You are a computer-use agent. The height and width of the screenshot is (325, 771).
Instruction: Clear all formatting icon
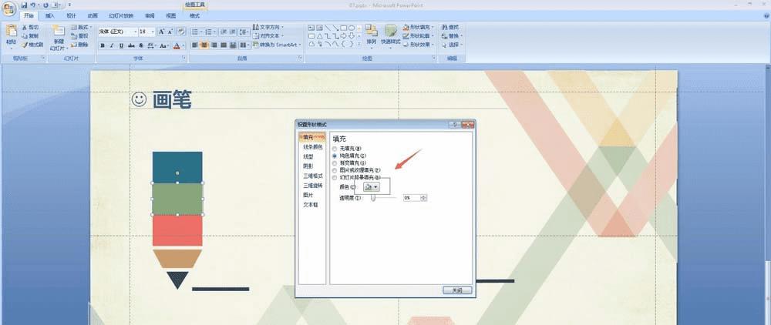(x=181, y=32)
